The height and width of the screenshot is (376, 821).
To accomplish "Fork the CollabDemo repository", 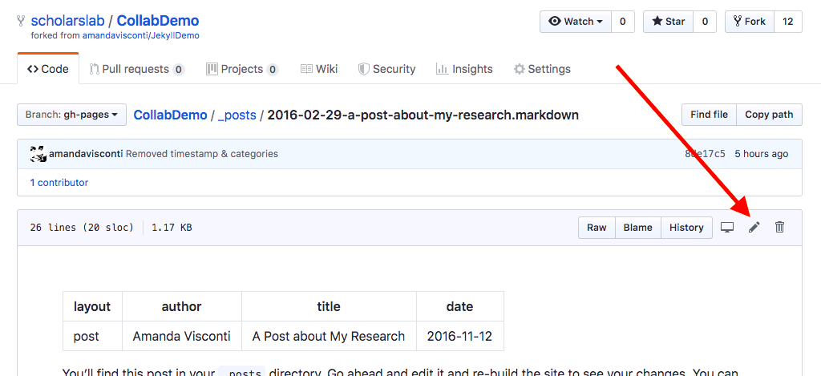I will pyautogui.click(x=749, y=22).
